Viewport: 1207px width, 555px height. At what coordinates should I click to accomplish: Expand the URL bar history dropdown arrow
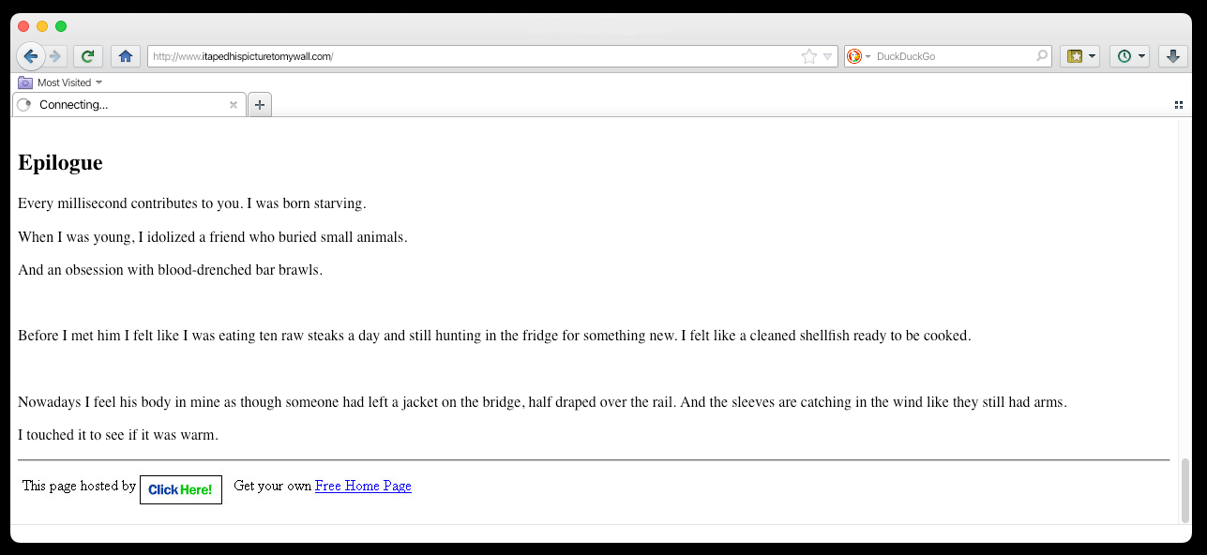coord(827,56)
